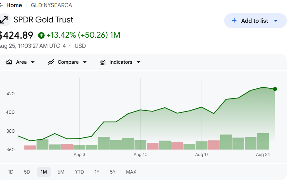Switch to the 6M range tab

61,172
